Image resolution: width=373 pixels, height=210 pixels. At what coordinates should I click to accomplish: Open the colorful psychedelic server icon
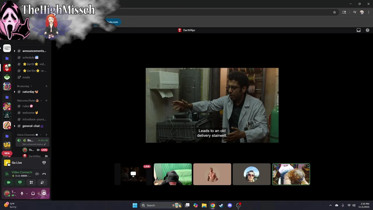coord(7,86)
